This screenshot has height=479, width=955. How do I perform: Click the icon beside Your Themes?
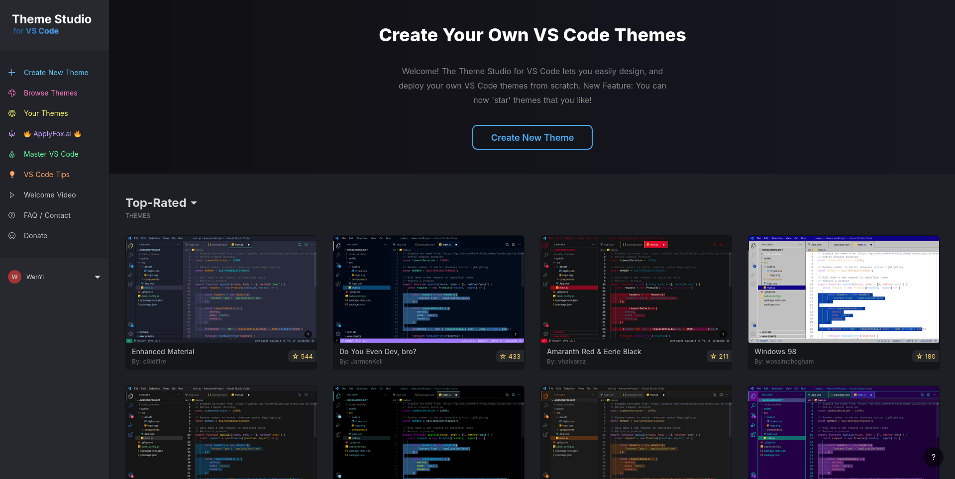pos(12,113)
